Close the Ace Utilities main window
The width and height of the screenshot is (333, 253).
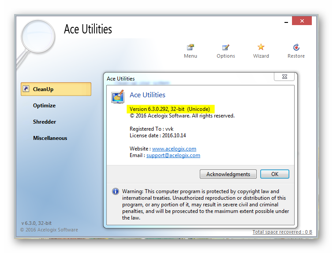pyautogui.click(x=302, y=21)
